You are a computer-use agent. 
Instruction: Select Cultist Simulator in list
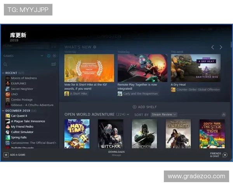tap(22, 132)
